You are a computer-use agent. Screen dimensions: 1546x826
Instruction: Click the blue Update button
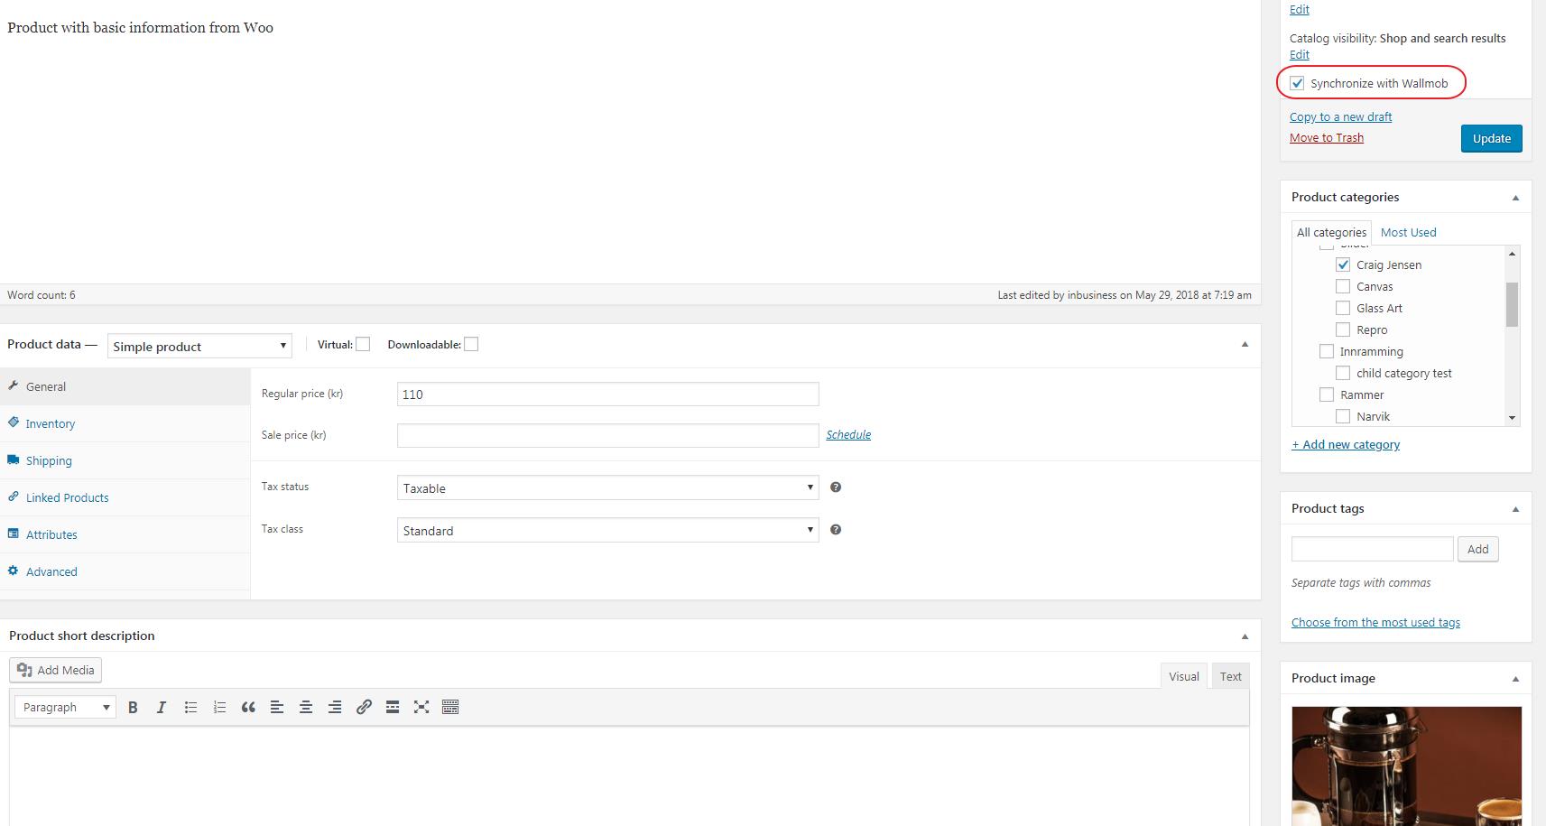click(1491, 138)
